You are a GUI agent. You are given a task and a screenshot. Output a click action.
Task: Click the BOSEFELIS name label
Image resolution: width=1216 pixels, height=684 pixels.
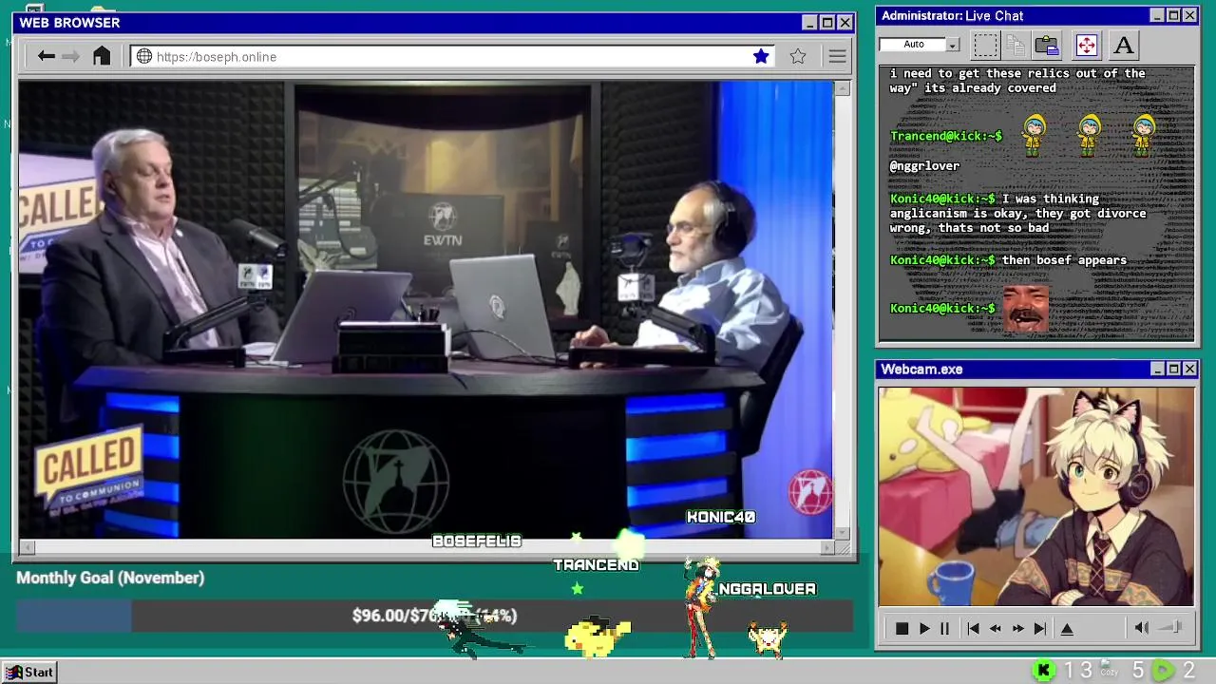click(x=477, y=541)
